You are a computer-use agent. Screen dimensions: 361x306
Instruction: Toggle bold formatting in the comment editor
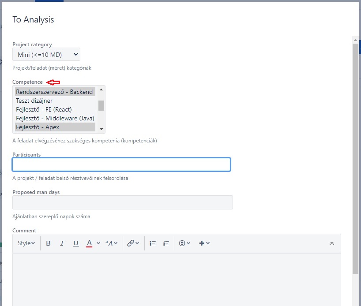click(48, 243)
